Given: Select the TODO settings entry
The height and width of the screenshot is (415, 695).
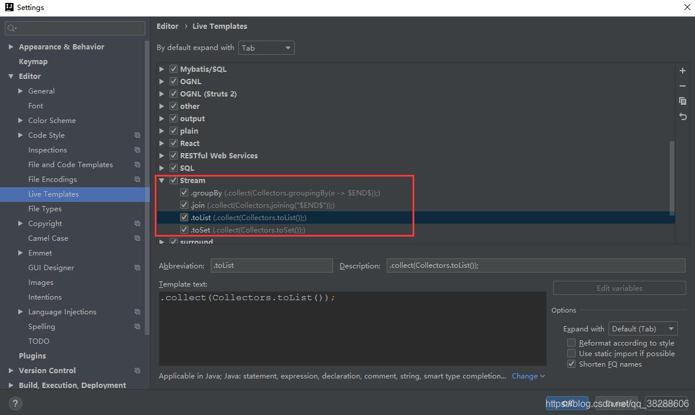Looking at the screenshot, I should [39, 341].
